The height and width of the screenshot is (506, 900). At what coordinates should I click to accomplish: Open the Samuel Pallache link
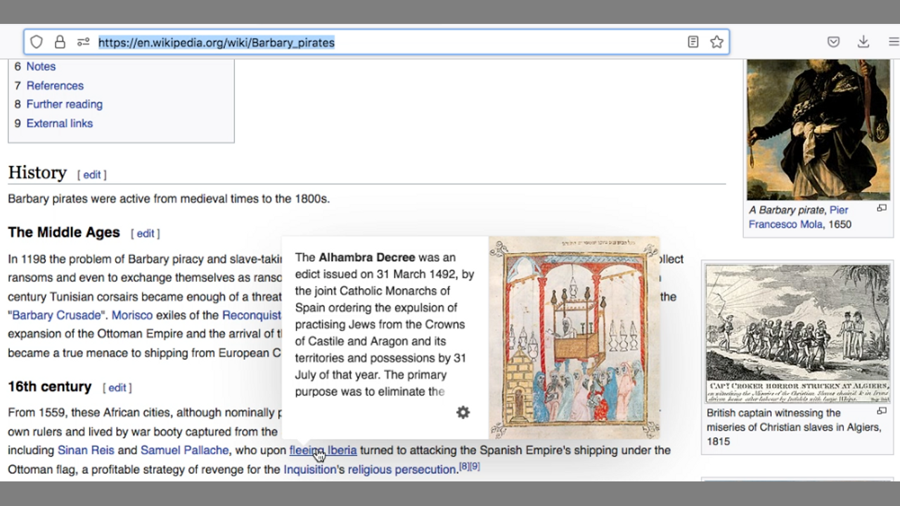click(x=184, y=450)
